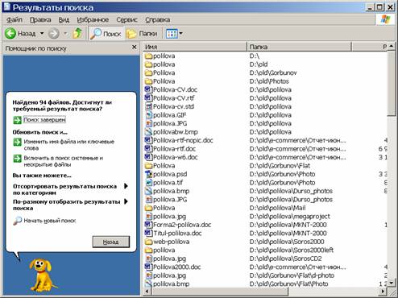Toggle the Поиск search pane button
The height and width of the screenshot is (298, 398).
click(x=106, y=34)
